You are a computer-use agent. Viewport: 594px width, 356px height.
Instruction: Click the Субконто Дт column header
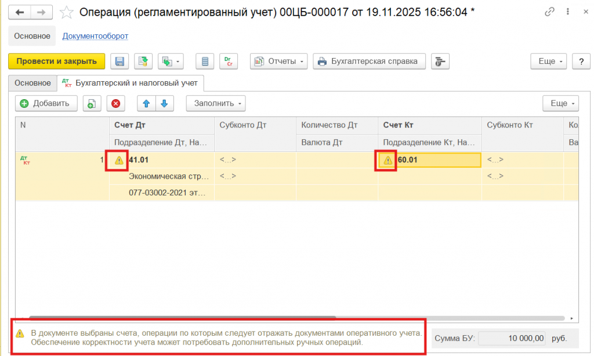coord(255,134)
